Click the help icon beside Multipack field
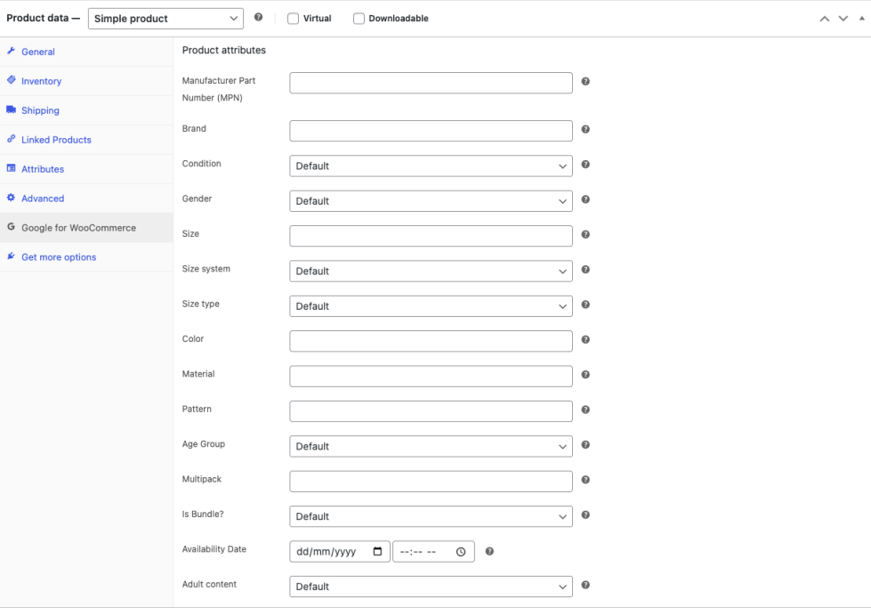Image resolution: width=871 pixels, height=608 pixels. point(585,480)
